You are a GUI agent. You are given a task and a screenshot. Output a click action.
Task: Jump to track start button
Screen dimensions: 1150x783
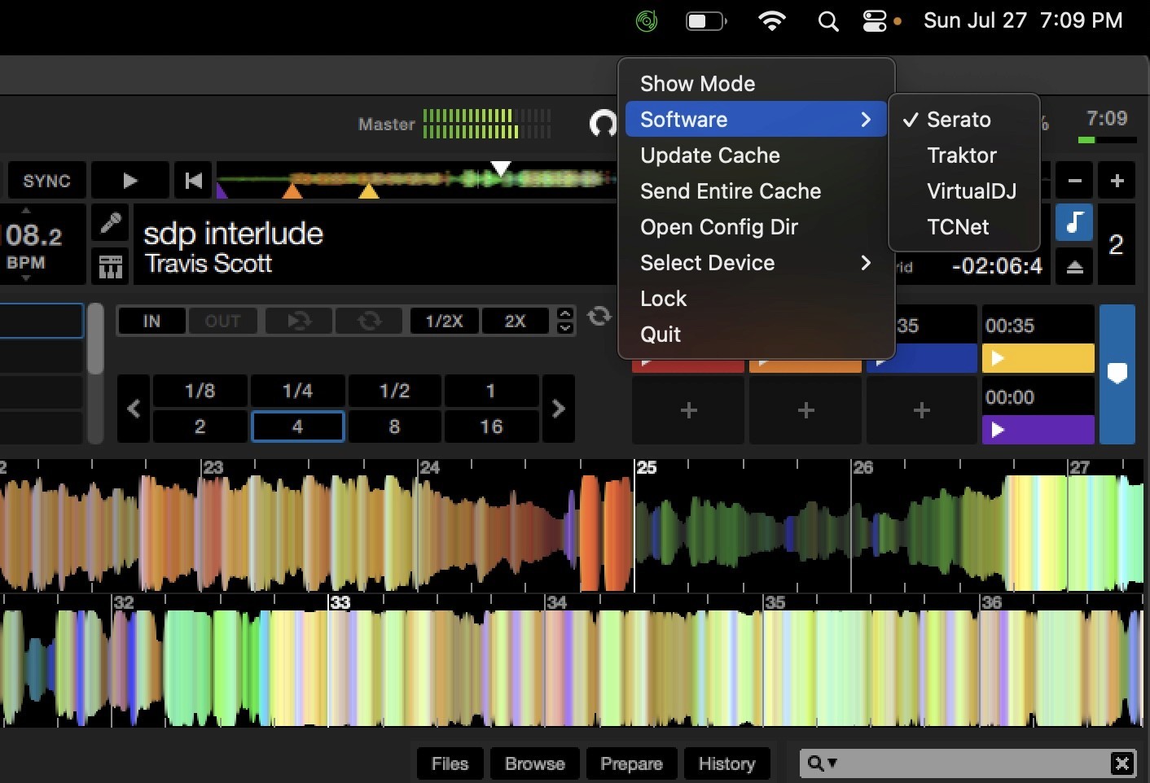click(x=193, y=181)
